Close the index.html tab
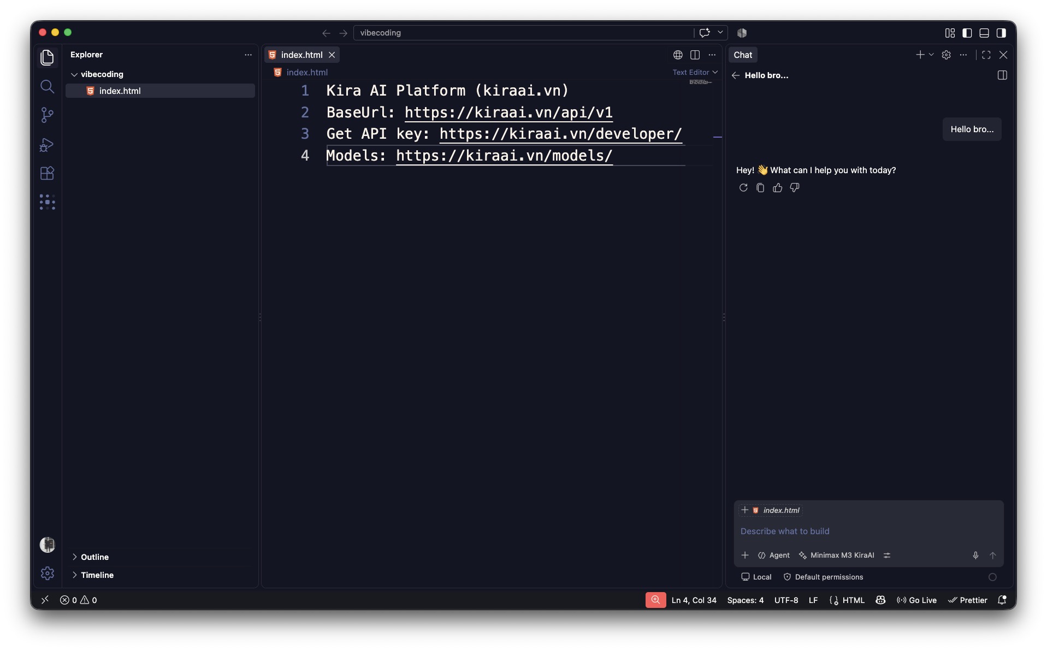This screenshot has width=1047, height=650. pyautogui.click(x=332, y=55)
